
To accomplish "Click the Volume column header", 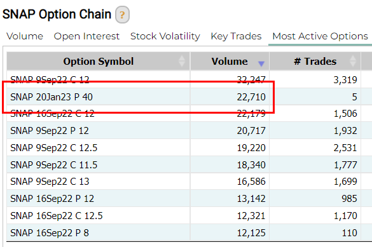I will [x=230, y=62].
